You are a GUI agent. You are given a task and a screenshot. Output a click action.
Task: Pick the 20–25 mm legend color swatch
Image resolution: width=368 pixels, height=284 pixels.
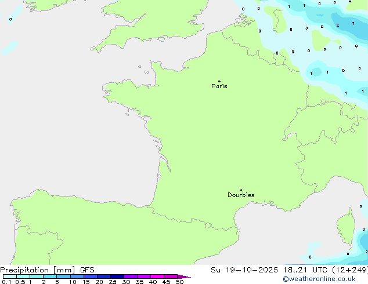click(x=103, y=276)
